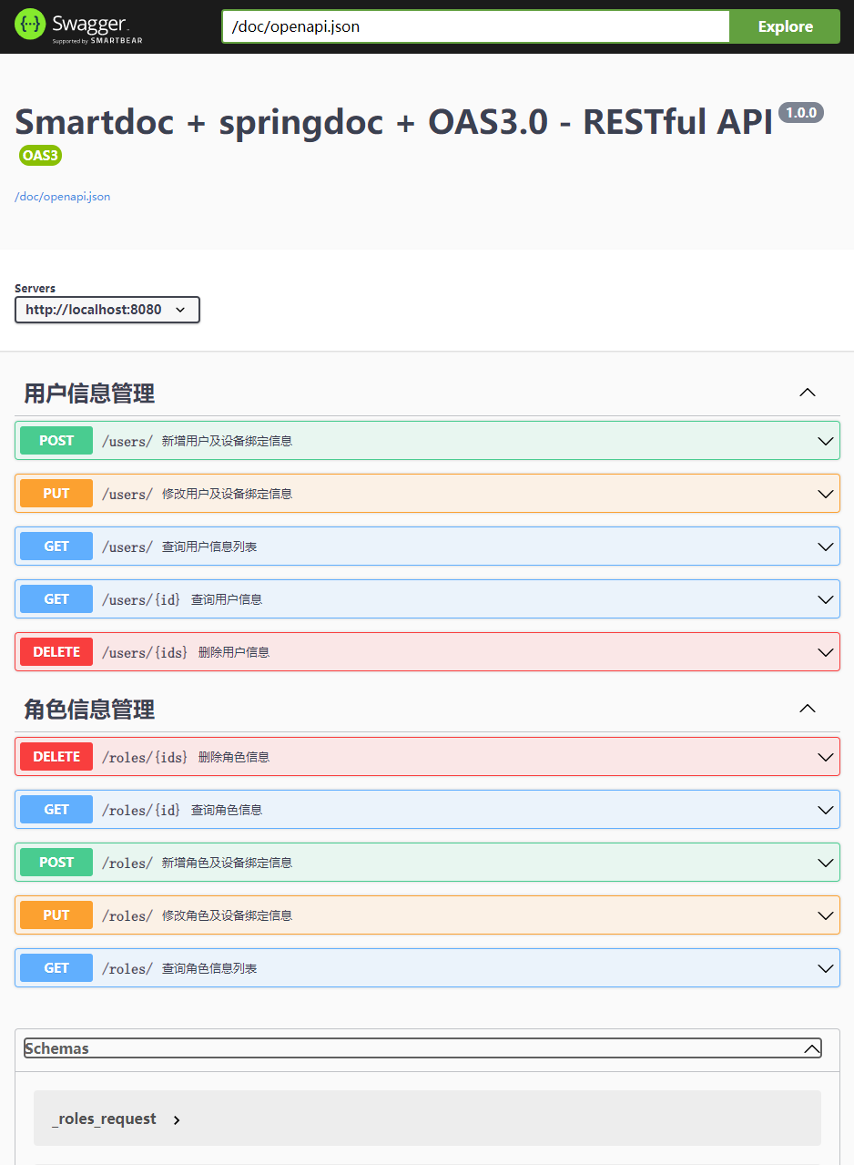Click the 用户信息管理 section heading
Screen dimensions: 854x1165
pyautogui.click(x=89, y=393)
